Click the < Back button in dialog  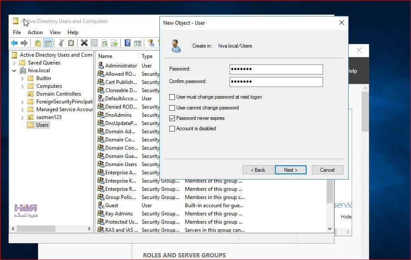258,170
